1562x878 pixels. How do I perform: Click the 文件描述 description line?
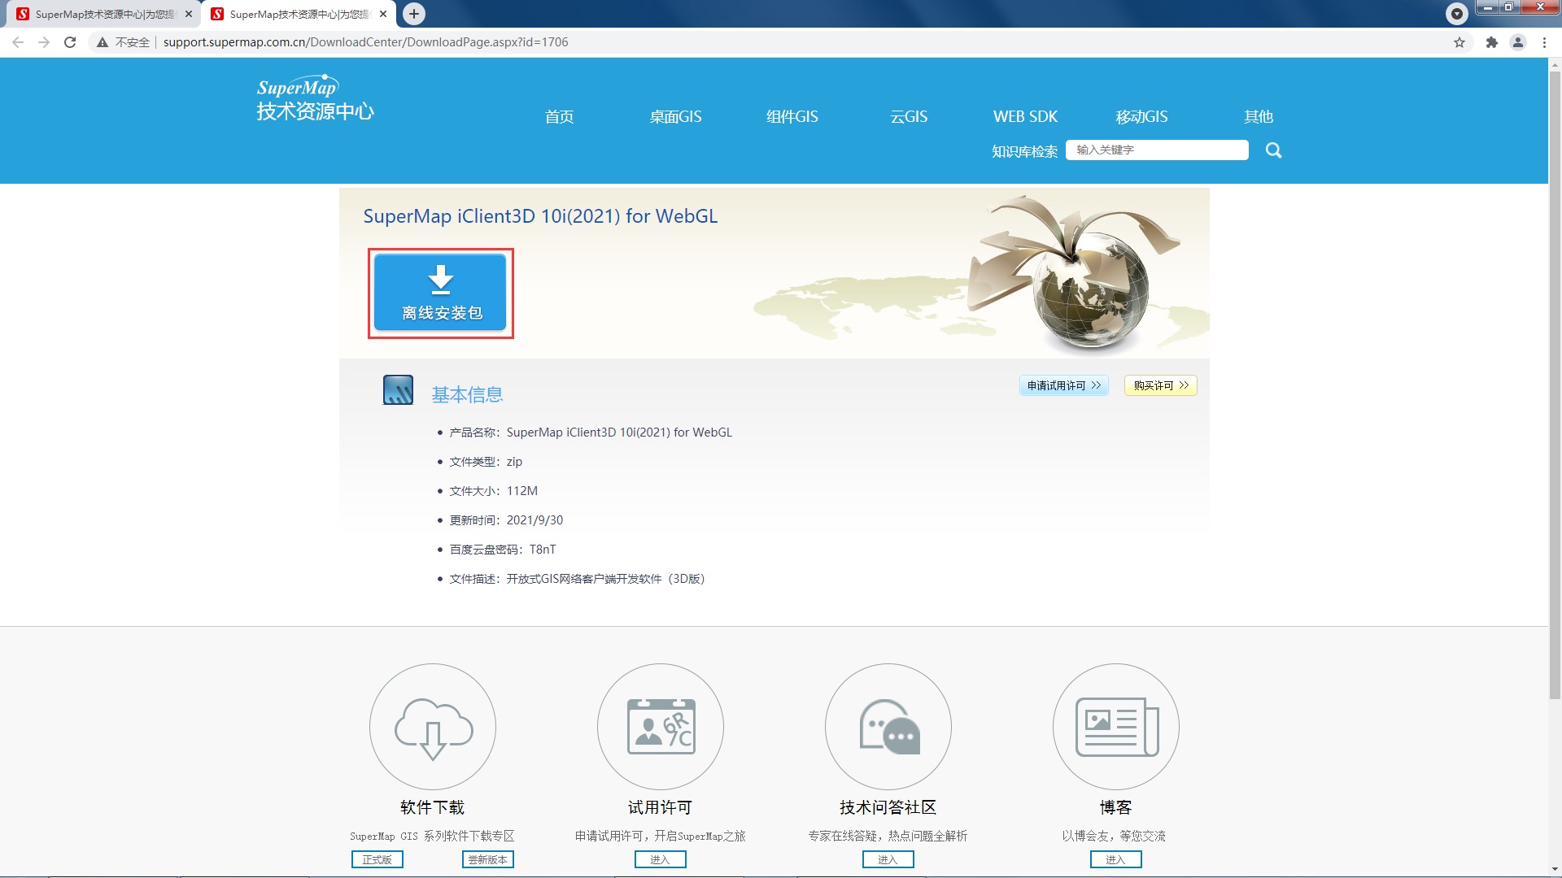point(577,579)
